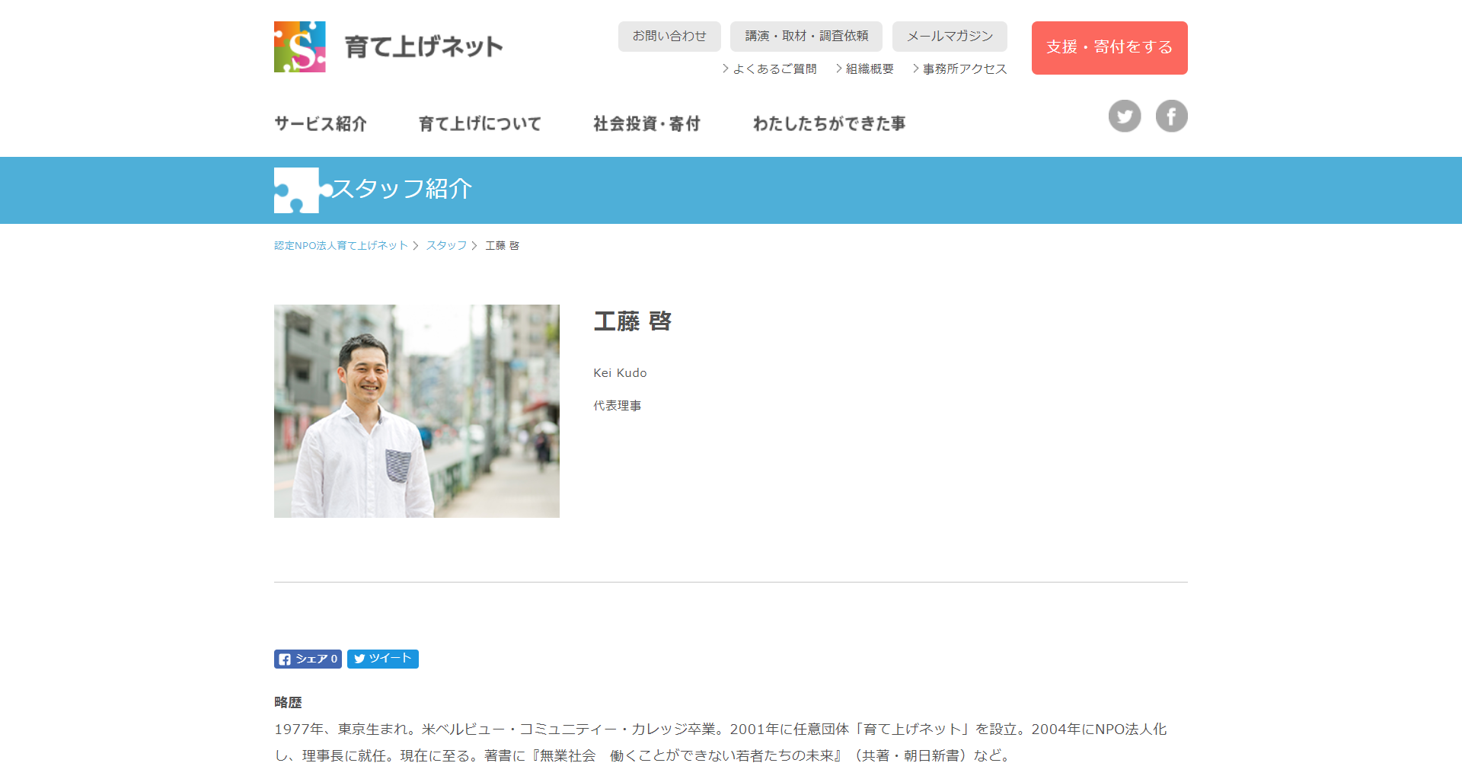Go to わたしたちができた事 menu item
Screen dimensions: 1462x779
[x=829, y=123]
